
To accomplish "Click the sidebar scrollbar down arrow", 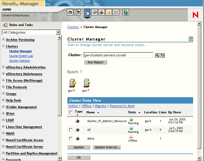I will (x=60, y=158).
